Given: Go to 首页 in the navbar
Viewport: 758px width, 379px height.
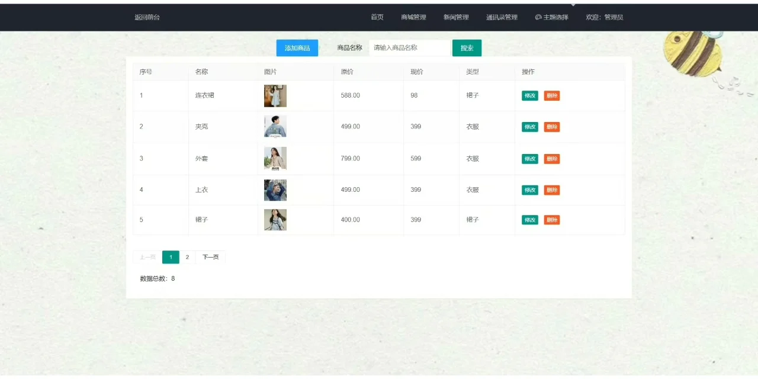Looking at the screenshot, I should pos(377,17).
